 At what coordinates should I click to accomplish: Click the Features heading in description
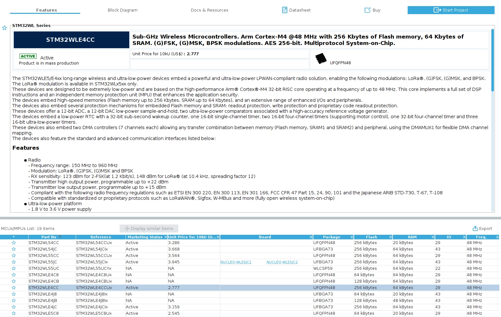(26, 148)
